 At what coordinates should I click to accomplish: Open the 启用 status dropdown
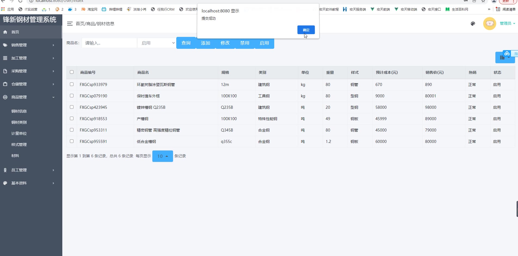point(157,43)
